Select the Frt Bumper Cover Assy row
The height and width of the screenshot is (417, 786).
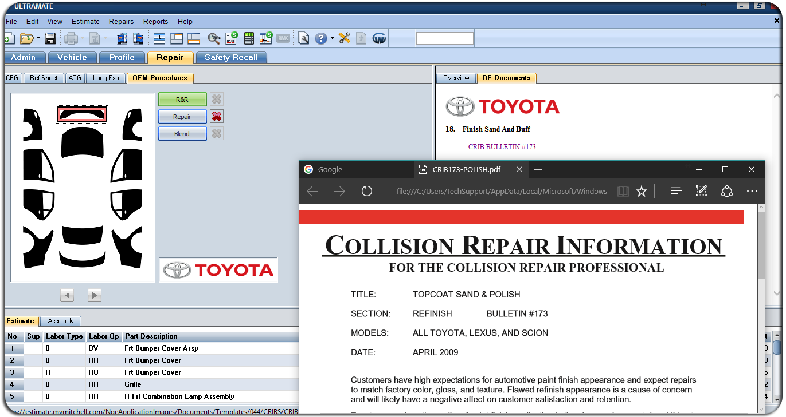point(152,348)
